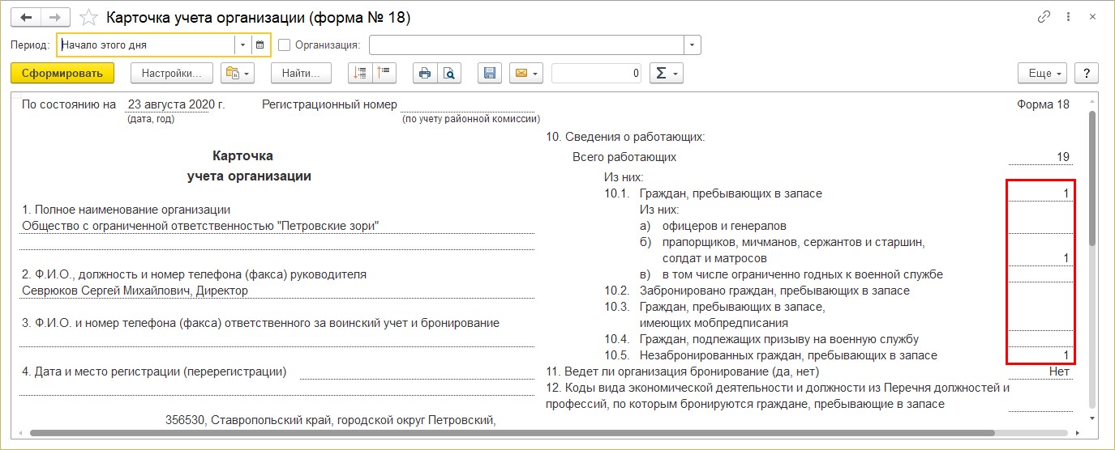Image resolution: width=1115 pixels, height=450 pixels.
Task: Open report variants dropdown button
Action: 238,73
